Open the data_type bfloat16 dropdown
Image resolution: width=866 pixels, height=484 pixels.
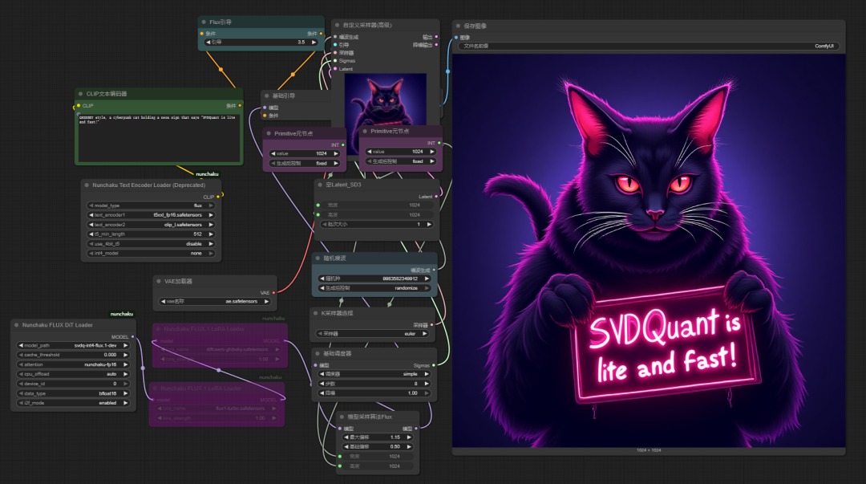pos(74,394)
